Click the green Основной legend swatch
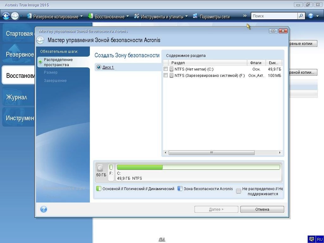The width and height of the screenshot is (324, 243). [99, 189]
